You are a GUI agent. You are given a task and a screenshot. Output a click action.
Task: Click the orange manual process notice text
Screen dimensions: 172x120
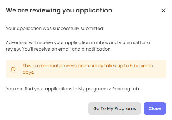coord(88,69)
